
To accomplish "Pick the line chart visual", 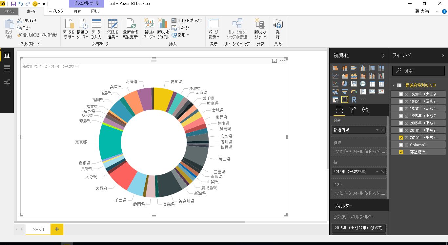I will 336,76.
